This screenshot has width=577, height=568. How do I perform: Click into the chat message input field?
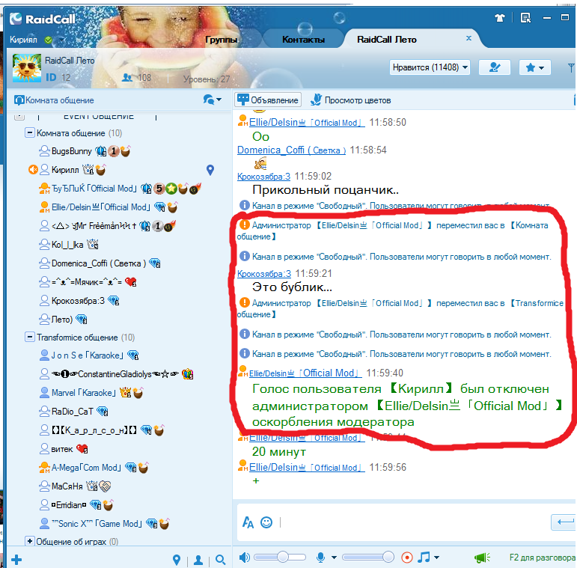pos(414,522)
